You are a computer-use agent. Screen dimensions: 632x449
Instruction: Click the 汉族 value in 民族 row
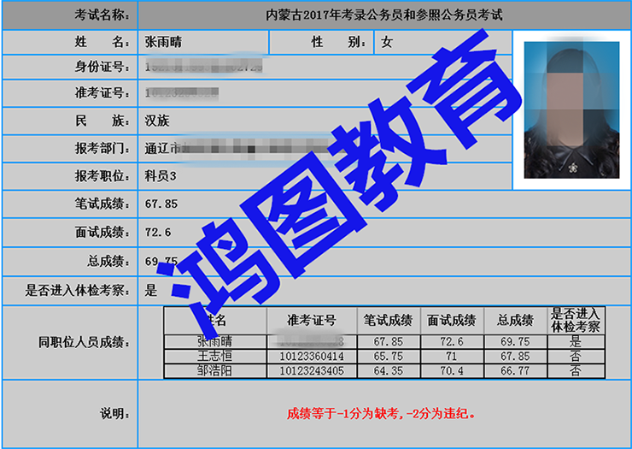click(158, 121)
